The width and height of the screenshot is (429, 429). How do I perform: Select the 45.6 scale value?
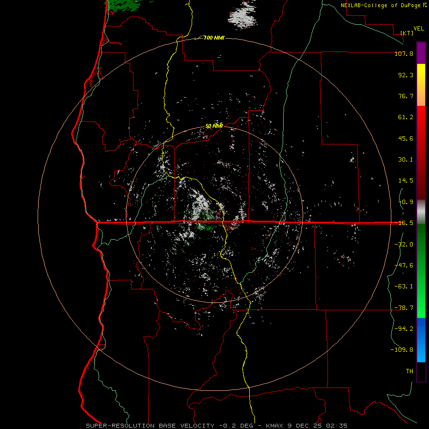click(x=406, y=138)
